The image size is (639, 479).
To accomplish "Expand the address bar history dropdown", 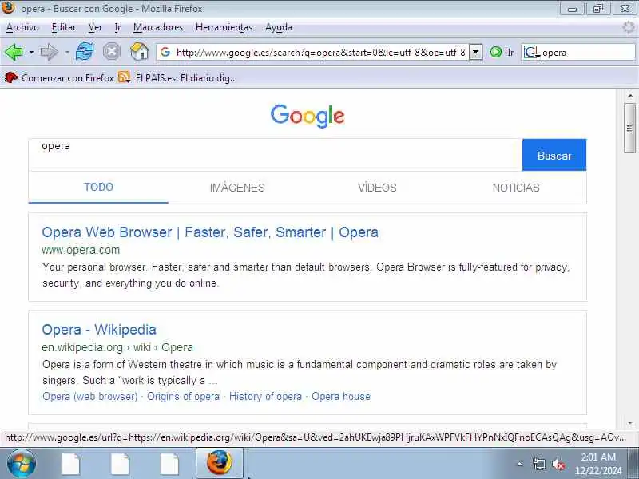I will pos(475,52).
